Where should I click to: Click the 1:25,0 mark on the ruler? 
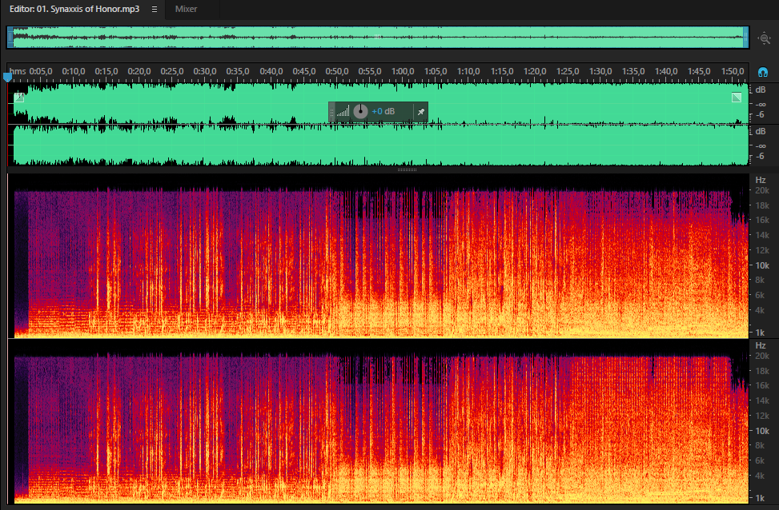(x=568, y=71)
